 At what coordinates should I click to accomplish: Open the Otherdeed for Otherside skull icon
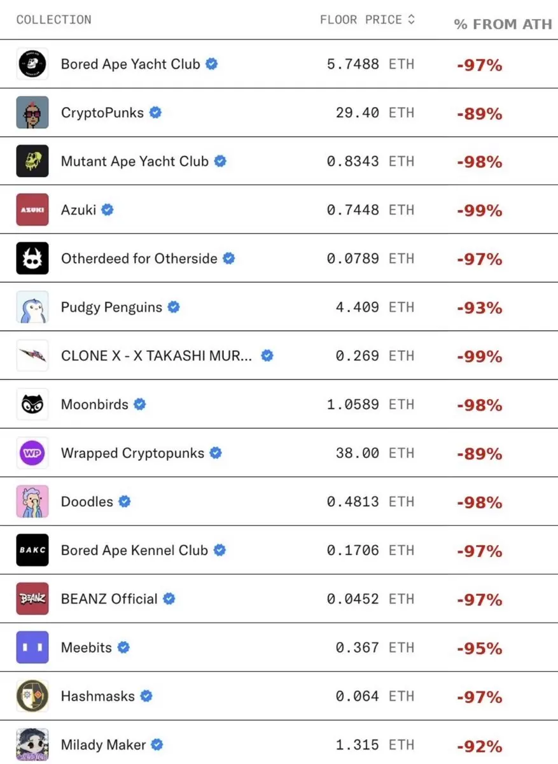pyautogui.click(x=32, y=258)
